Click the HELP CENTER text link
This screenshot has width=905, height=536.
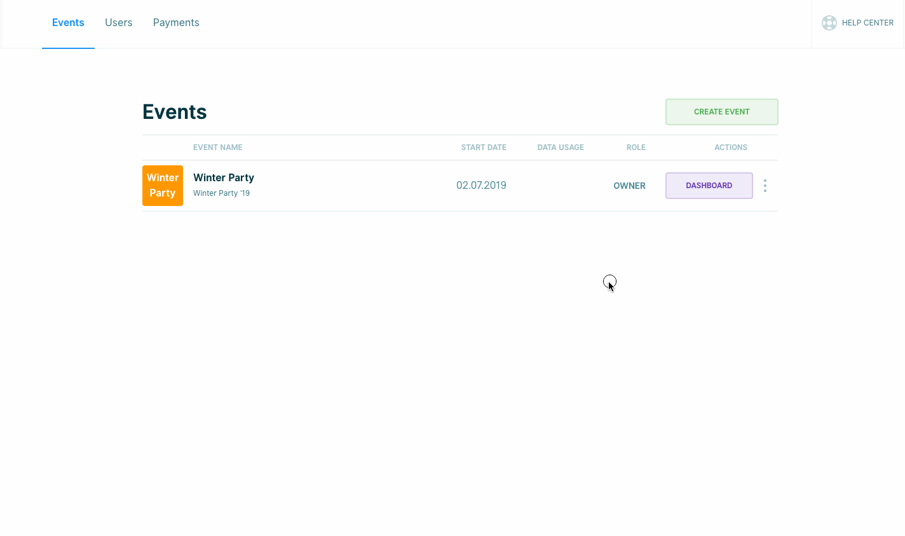867,23
